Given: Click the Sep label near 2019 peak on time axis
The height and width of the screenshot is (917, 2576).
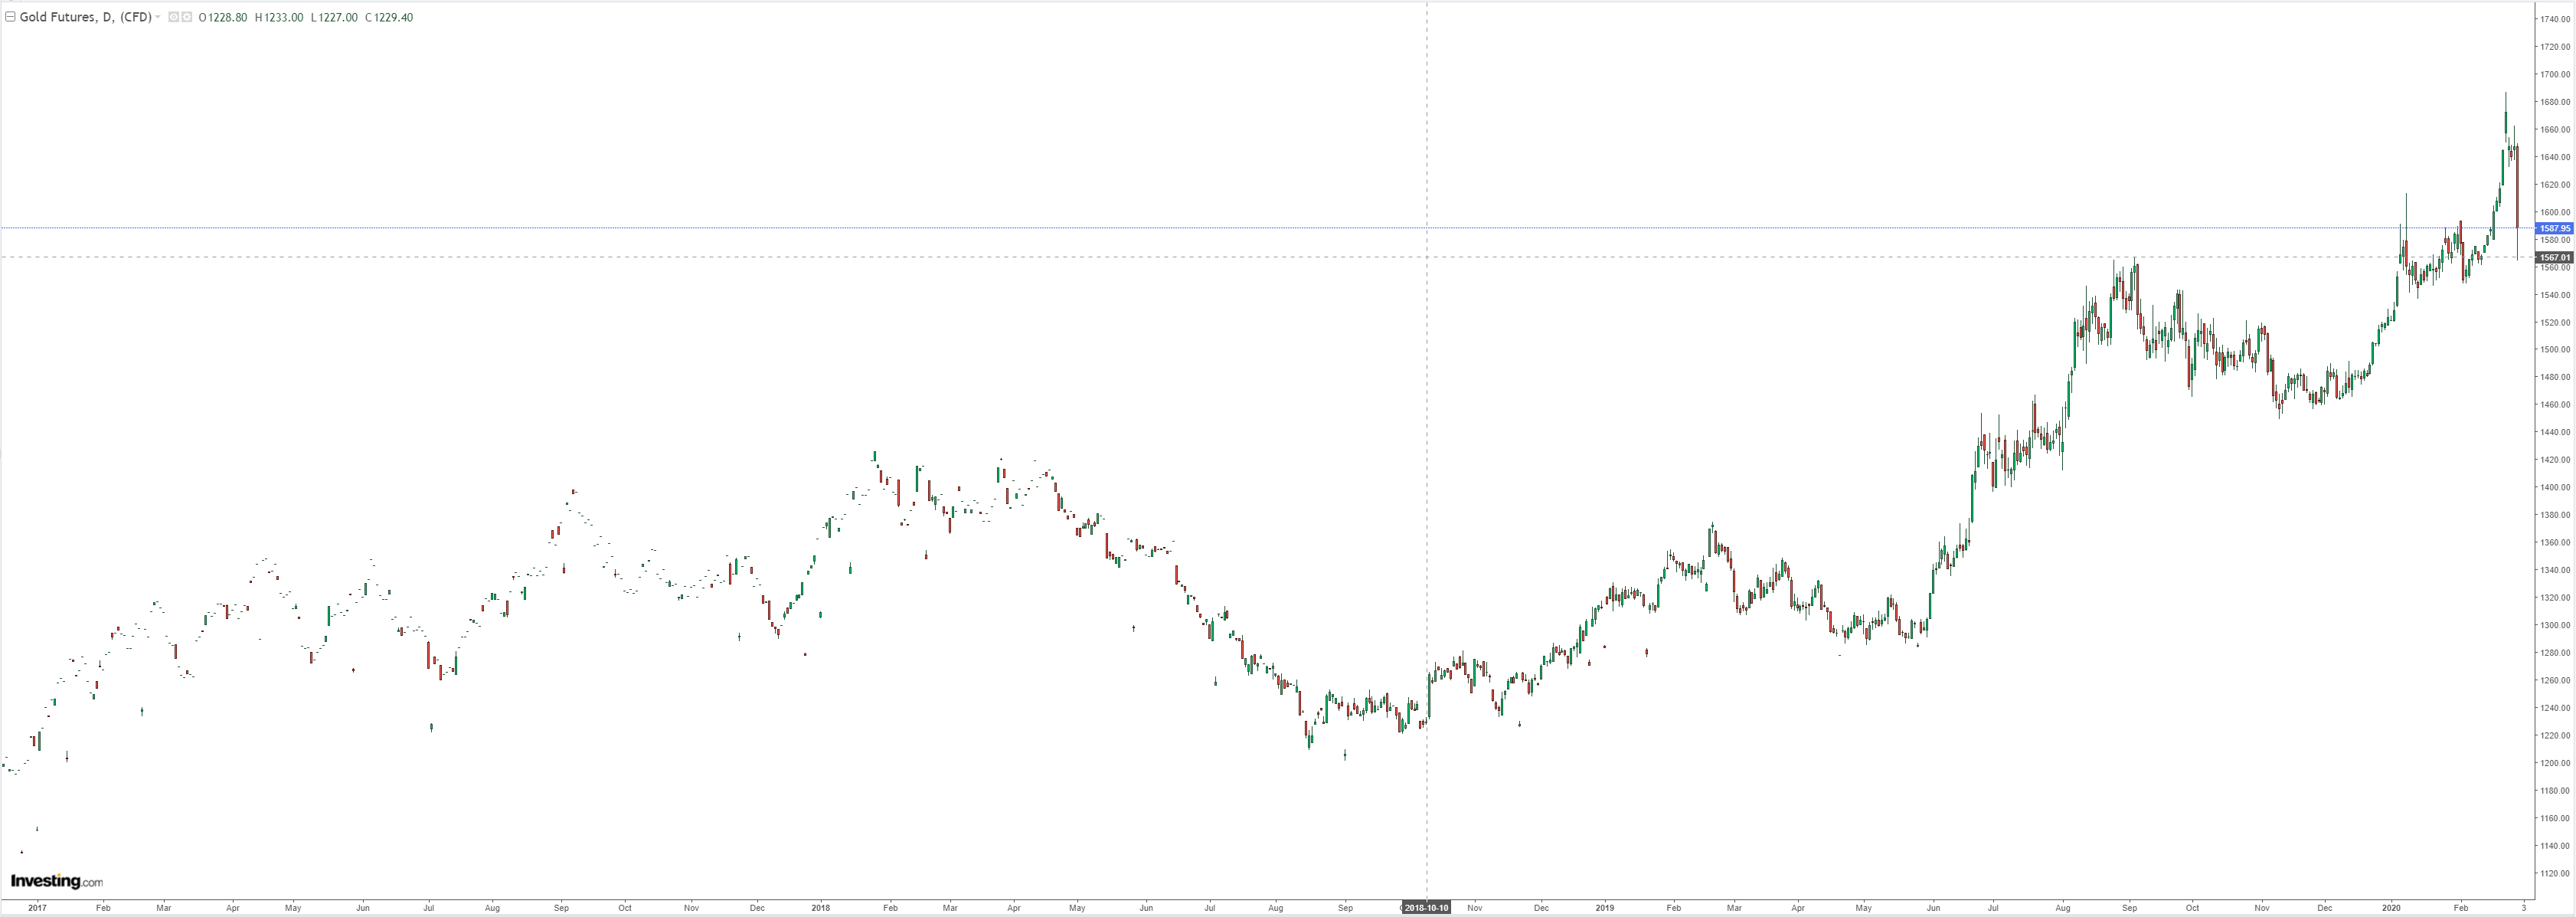Looking at the screenshot, I should pos(2129,908).
